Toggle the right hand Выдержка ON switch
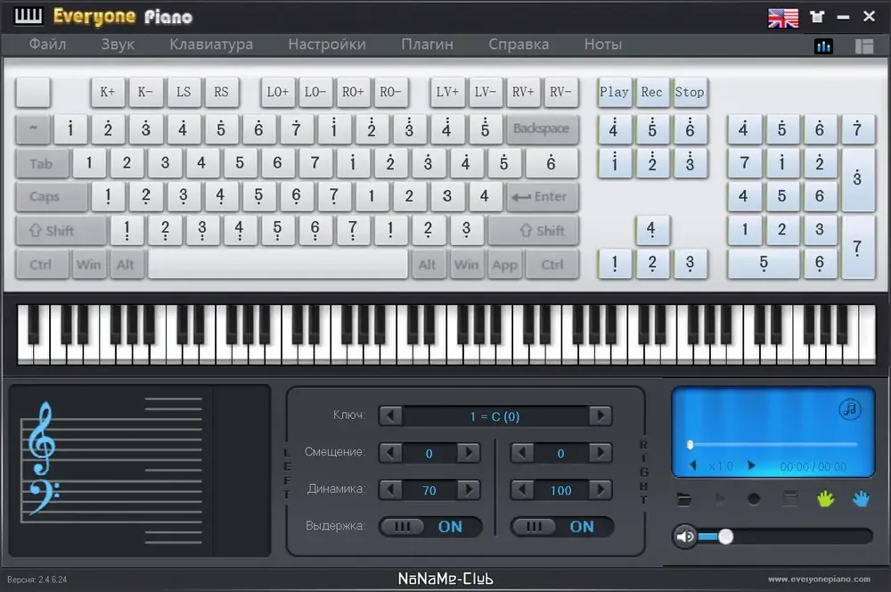 tap(562, 527)
